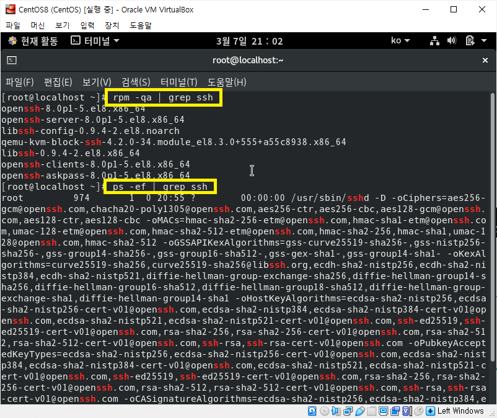Click the recording indicator icon in status bar
Image resolution: width=497 pixels, height=418 pixels.
click(x=395, y=411)
